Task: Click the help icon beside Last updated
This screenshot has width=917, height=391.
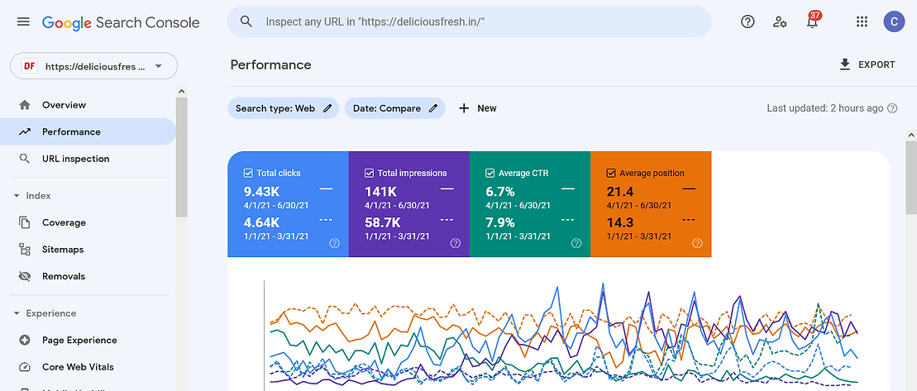Action: [892, 108]
